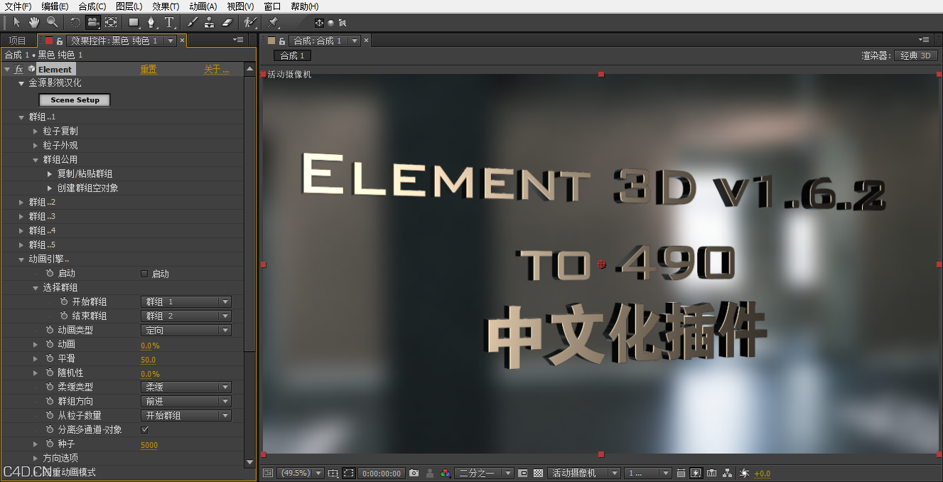Change the resolution dropdown from 二分之一
Screen dimensions: 943x482
(x=484, y=473)
